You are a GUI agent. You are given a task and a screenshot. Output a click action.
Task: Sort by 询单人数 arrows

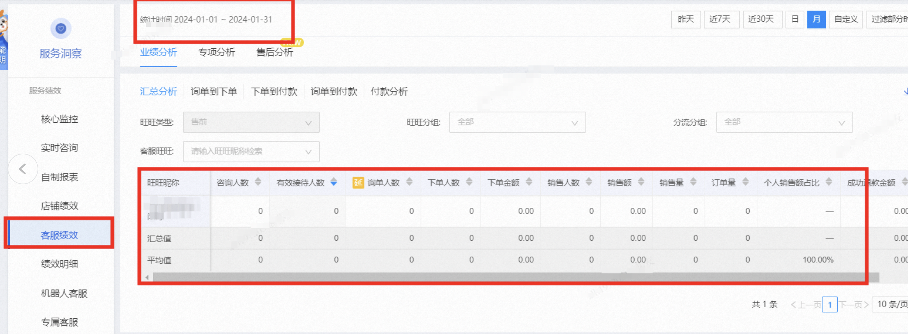click(409, 182)
